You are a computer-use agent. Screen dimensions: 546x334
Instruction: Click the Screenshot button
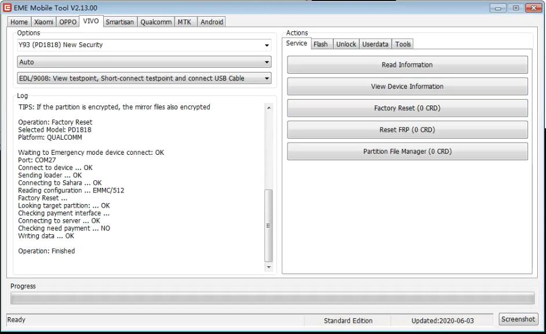518,319
